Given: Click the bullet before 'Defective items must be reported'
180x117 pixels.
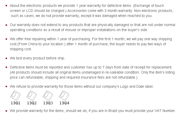Looking at the screenshot, I should pyautogui.click(x=6, y=67).
